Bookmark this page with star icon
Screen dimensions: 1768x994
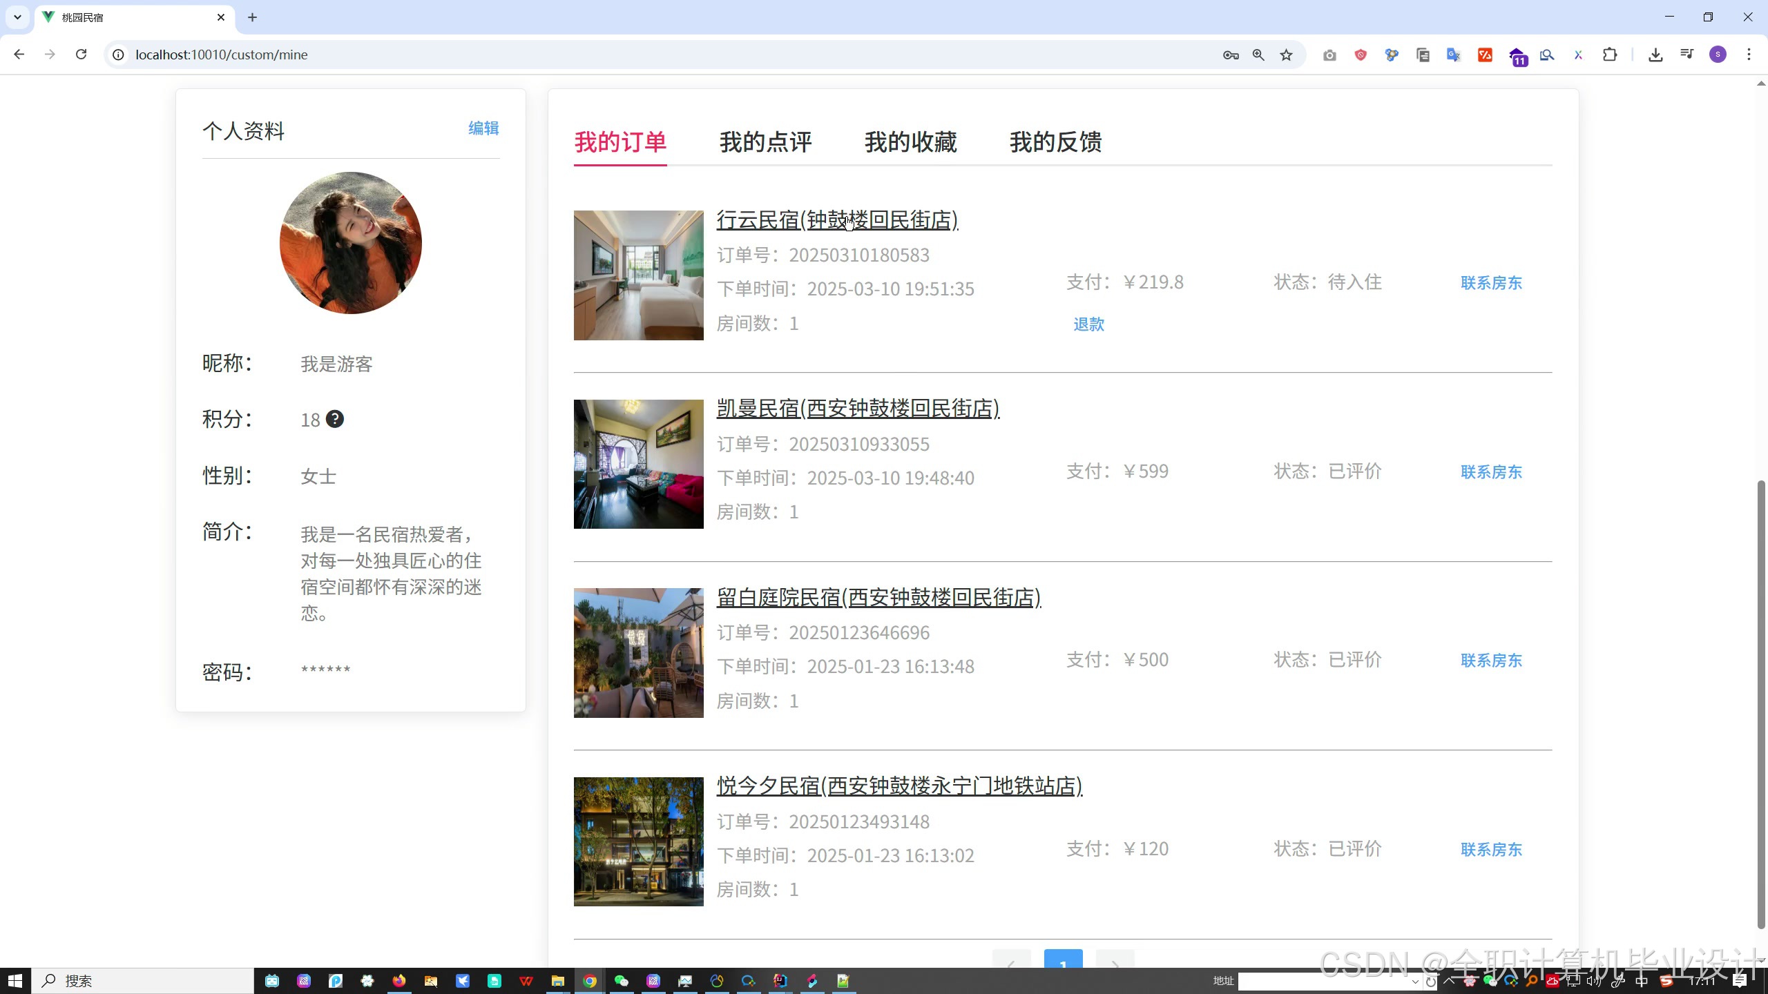pyautogui.click(x=1286, y=55)
